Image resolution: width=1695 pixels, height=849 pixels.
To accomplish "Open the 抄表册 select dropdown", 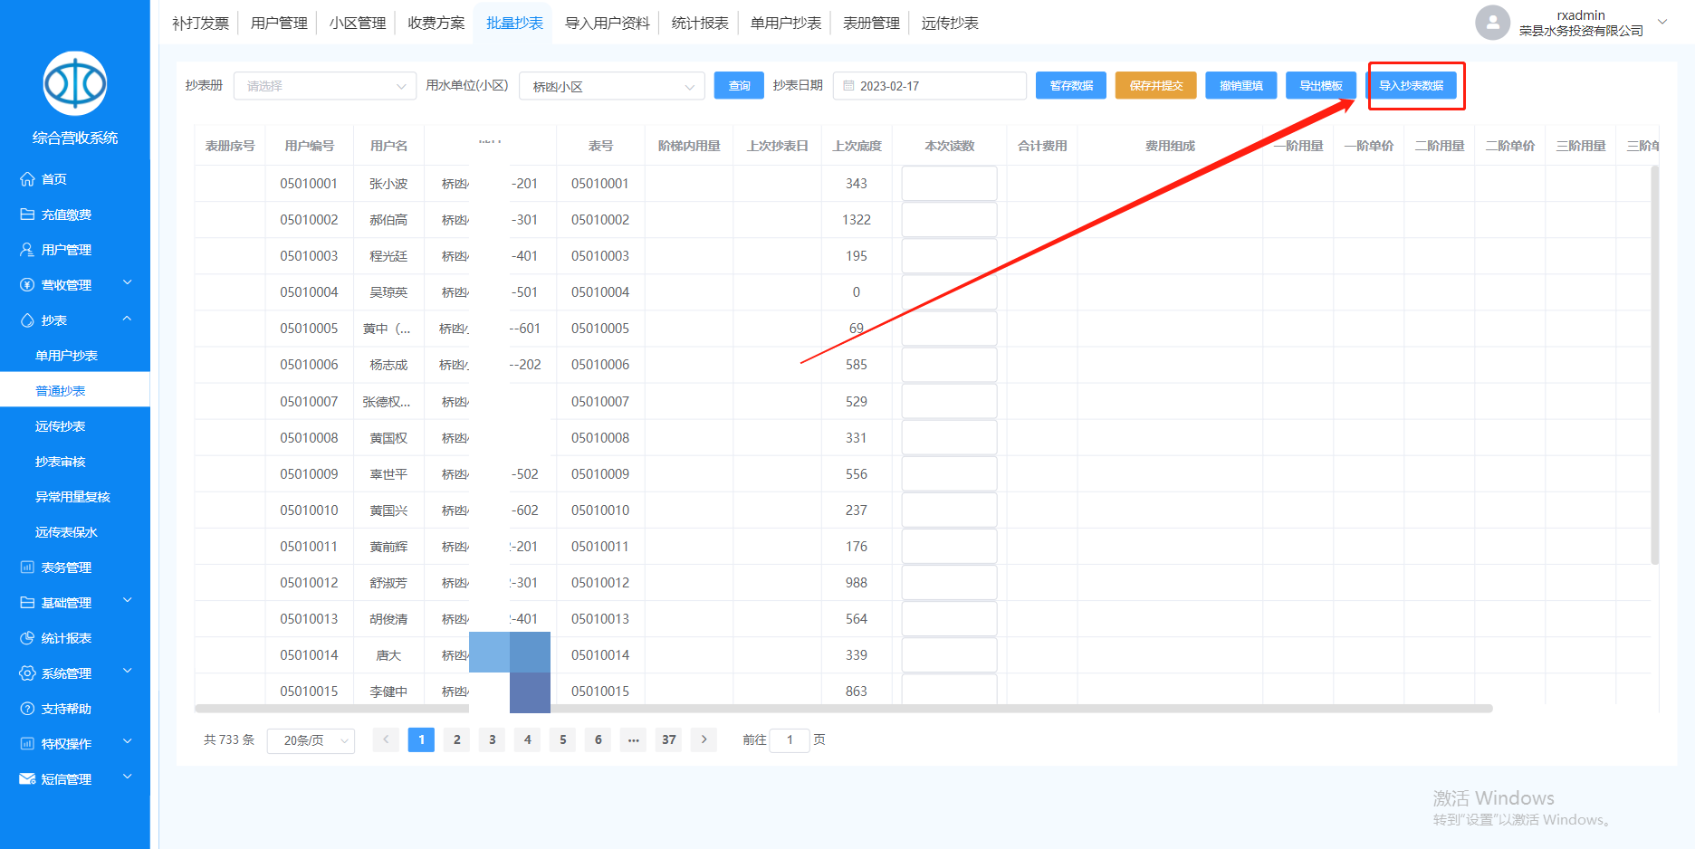I will [x=325, y=86].
